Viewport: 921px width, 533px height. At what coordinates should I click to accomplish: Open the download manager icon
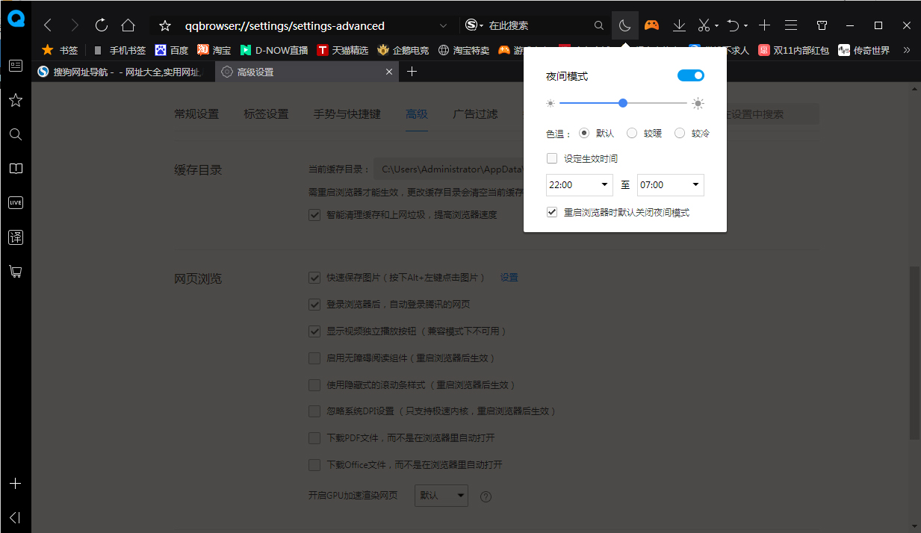click(x=678, y=25)
